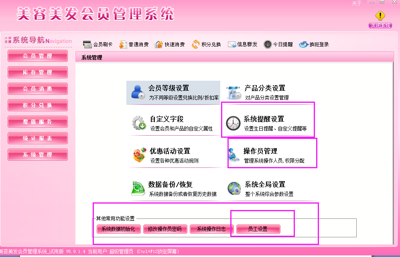Image resolution: width=400 pixels, height=257 pixels.
Task: Click the 产品分类设置 heading text
Action: pos(265,88)
